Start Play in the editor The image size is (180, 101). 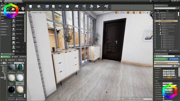[x=99, y=7]
